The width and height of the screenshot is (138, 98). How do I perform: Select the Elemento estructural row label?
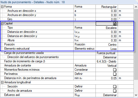pyautogui.click(x=17, y=49)
